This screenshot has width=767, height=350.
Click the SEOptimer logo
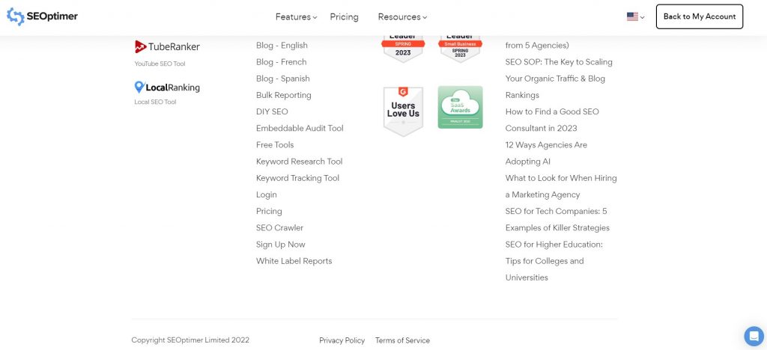pyautogui.click(x=42, y=16)
